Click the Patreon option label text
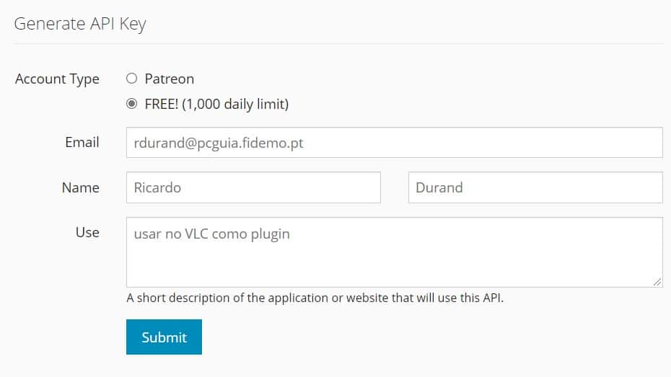 coord(170,79)
